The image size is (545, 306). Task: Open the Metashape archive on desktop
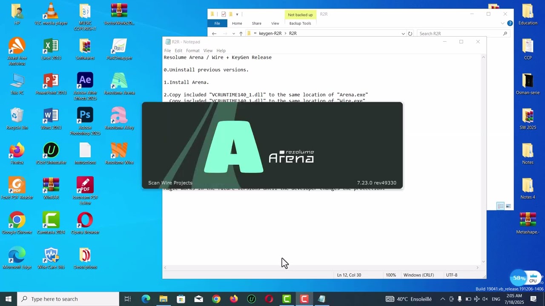528,224
